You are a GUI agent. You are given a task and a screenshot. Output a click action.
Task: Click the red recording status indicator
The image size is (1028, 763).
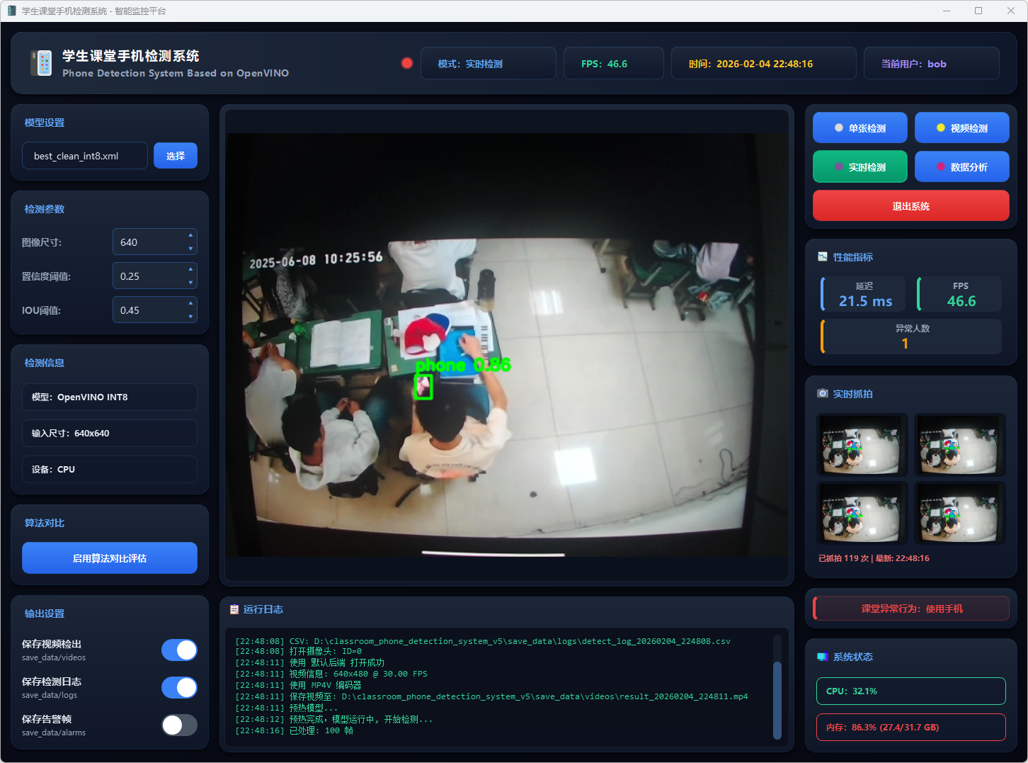point(407,63)
